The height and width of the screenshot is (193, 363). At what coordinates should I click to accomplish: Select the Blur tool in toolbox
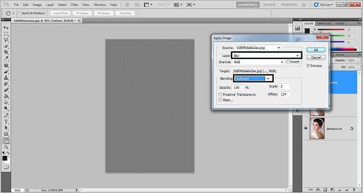6,102
